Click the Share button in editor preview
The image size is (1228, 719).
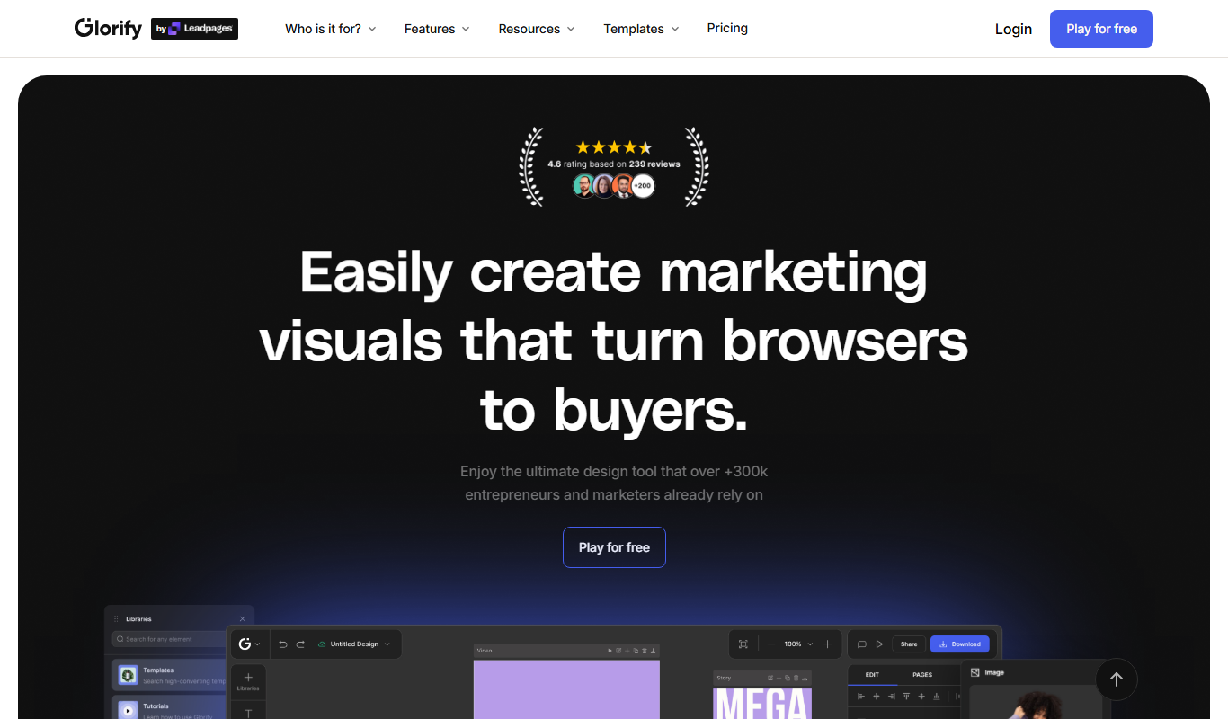click(909, 644)
